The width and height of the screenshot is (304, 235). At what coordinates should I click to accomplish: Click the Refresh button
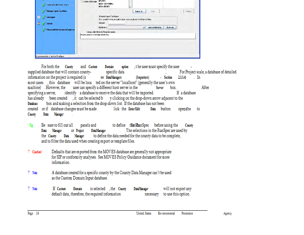coord(170,27)
